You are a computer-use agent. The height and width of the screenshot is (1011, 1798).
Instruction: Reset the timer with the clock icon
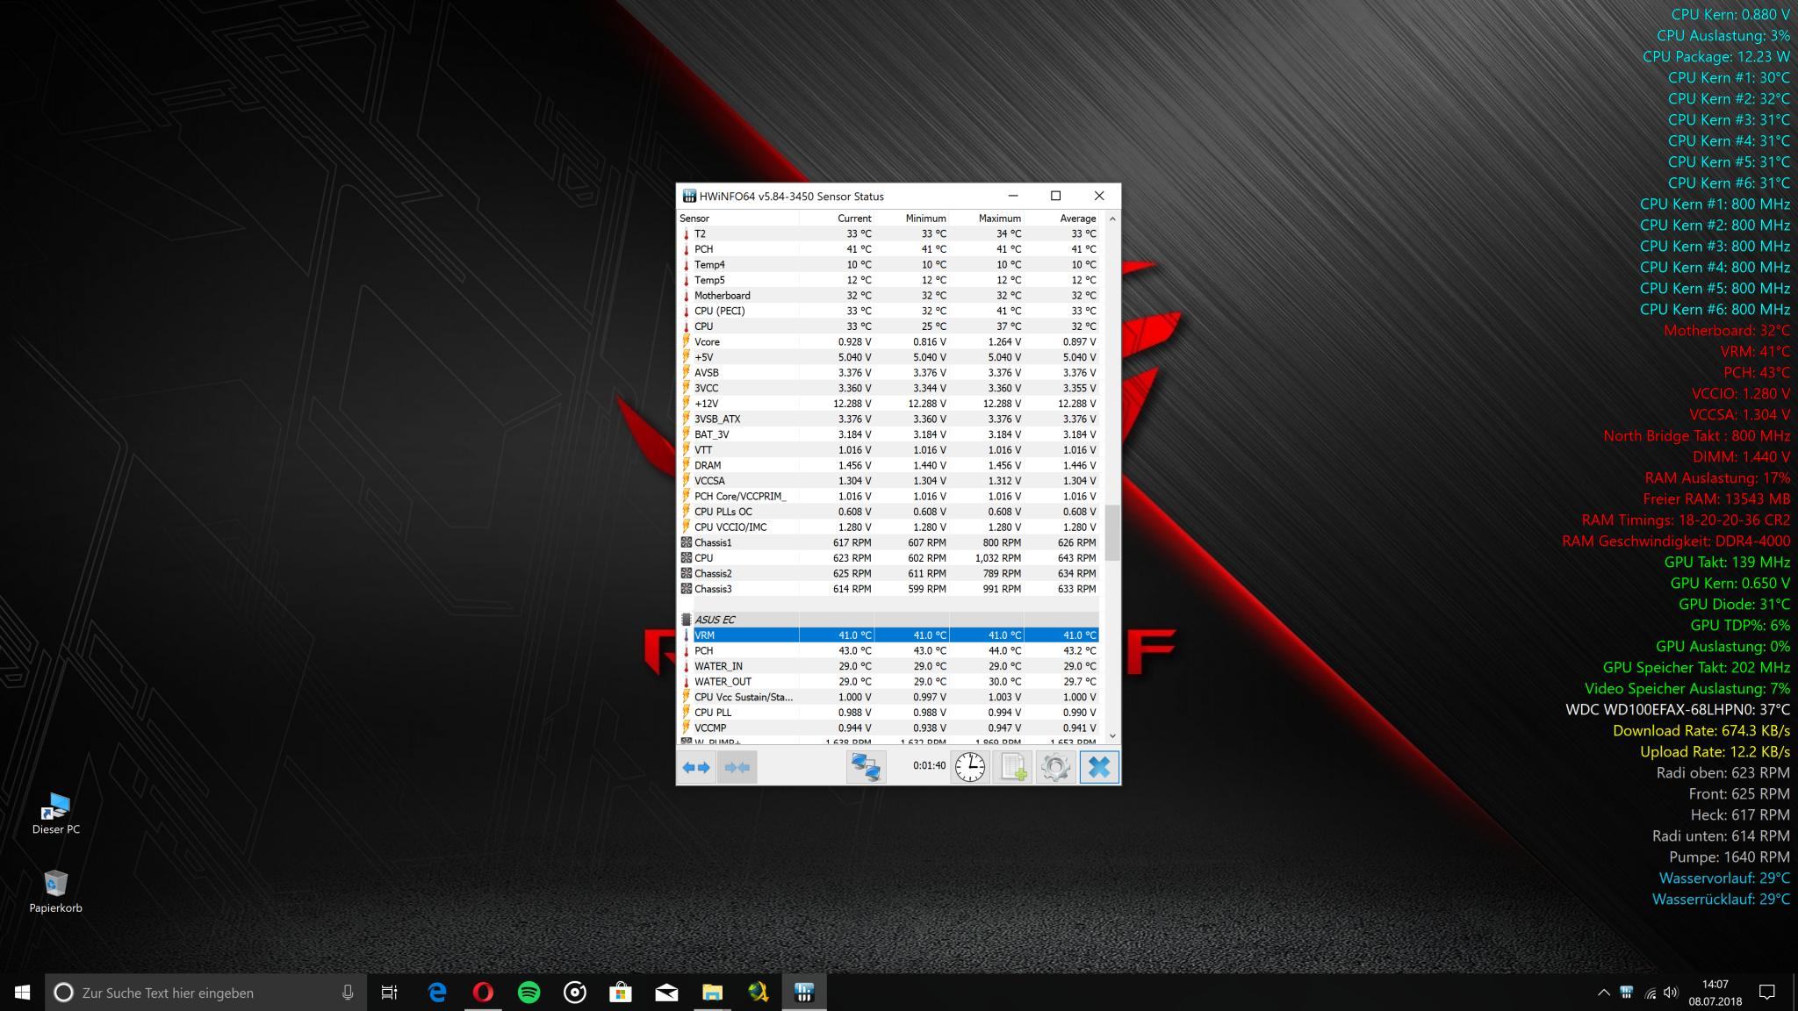point(969,767)
